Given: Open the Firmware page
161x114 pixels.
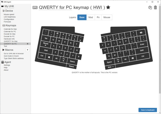Looking at the screenshot, I should coord(8,22).
